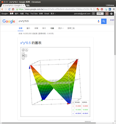
Task: Open the Chromium hamburger menu
Action: pyautogui.click(x=114, y=9)
